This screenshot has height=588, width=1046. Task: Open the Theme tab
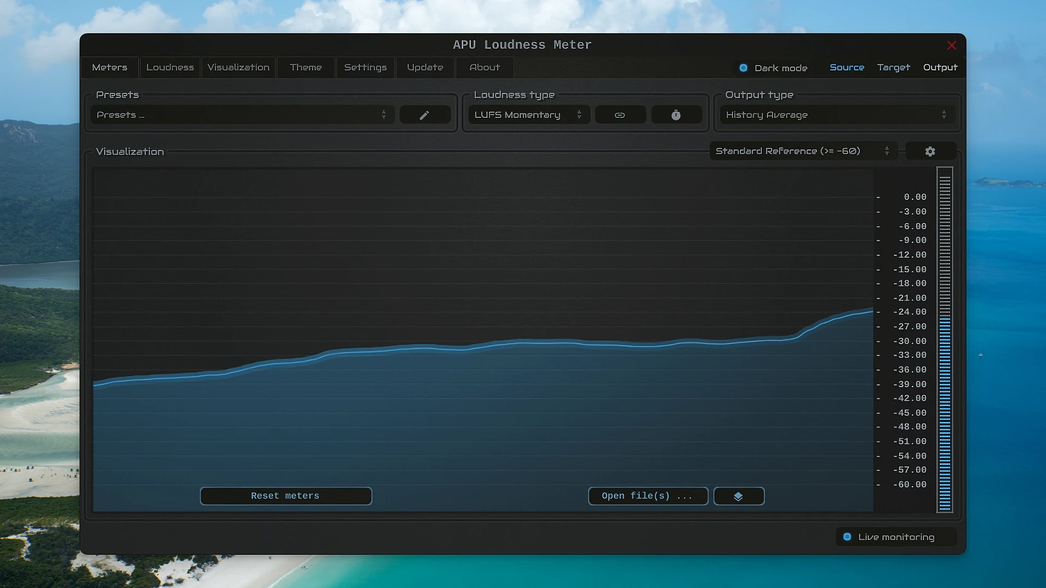(306, 67)
